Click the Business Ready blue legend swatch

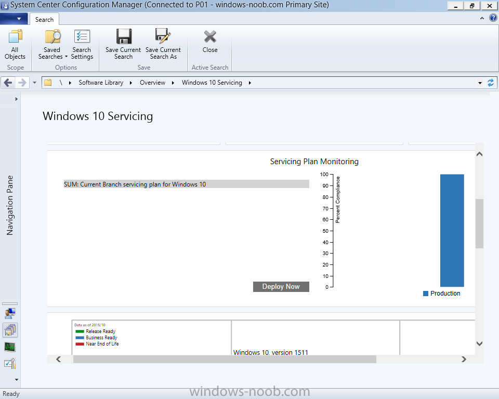(x=80, y=338)
